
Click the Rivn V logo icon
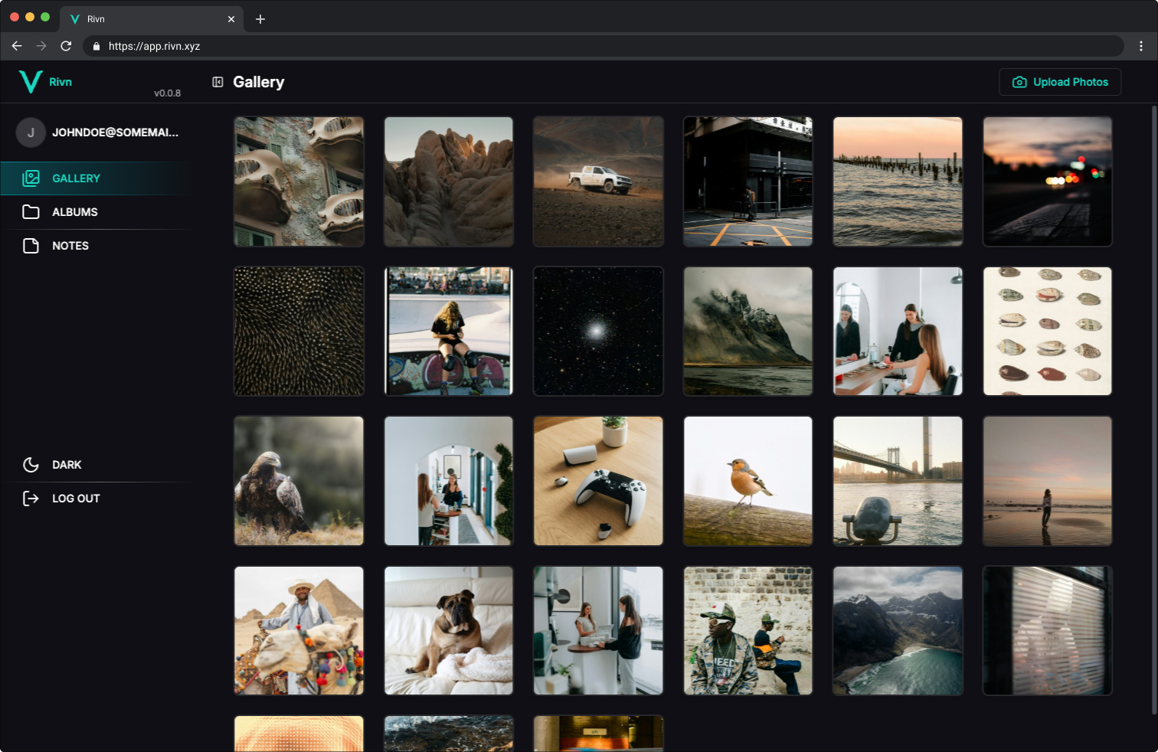[x=31, y=82]
